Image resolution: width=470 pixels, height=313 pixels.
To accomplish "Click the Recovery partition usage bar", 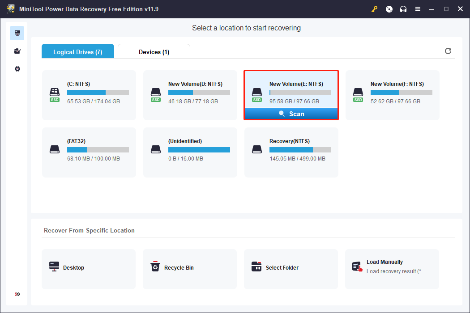I will (300, 150).
